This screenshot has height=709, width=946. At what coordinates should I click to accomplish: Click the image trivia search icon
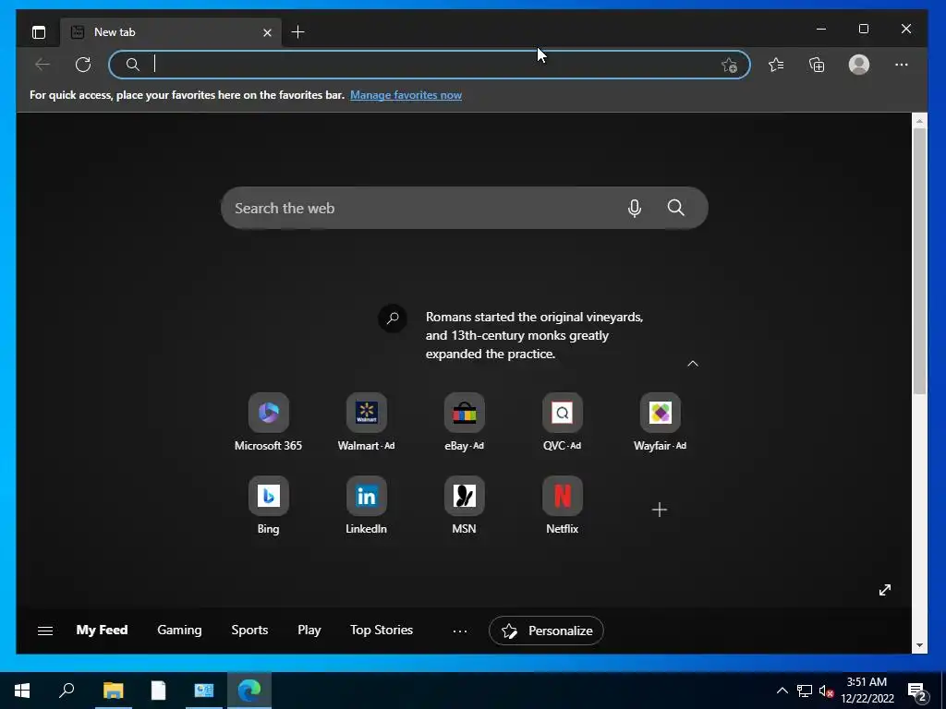[393, 318]
